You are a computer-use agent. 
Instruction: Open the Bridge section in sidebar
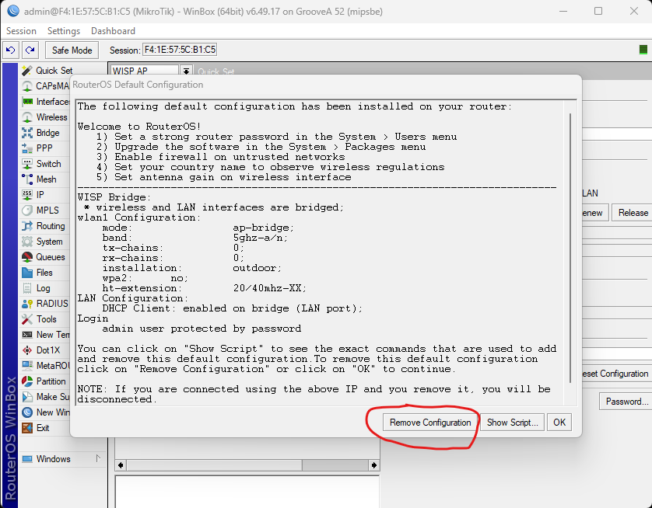[x=47, y=133]
